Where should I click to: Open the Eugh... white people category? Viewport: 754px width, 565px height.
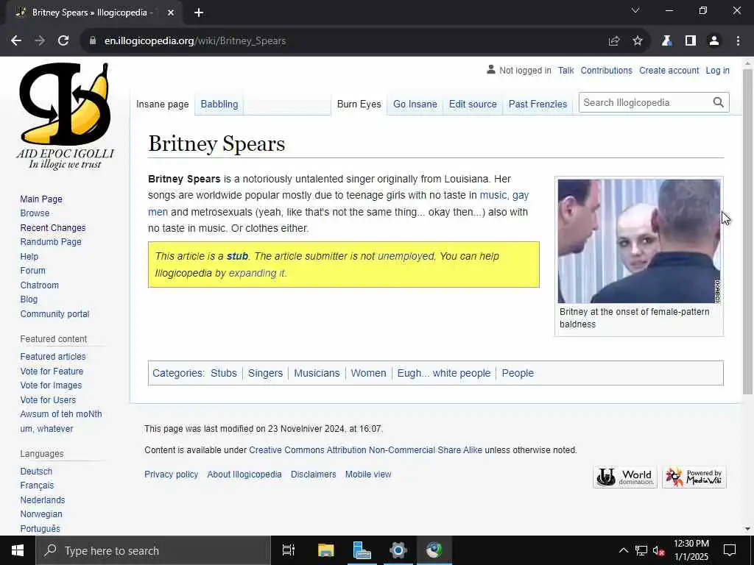click(444, 373)
